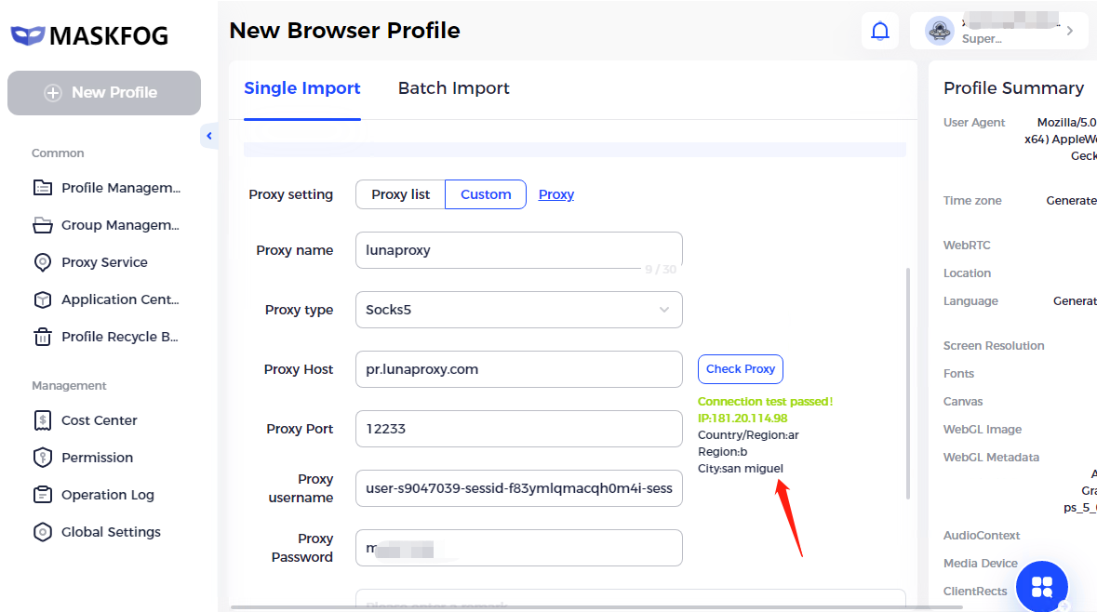Image resolution: width=1097 pixels, height=612 pixels.
Task: Click Profile Recycle Bin menu label
Action: click(120, 337)
